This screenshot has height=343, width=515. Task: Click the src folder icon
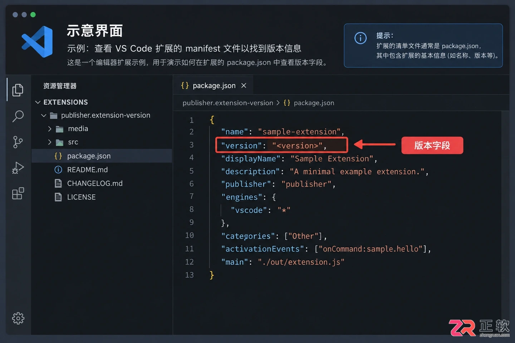(x=60, y=143)
